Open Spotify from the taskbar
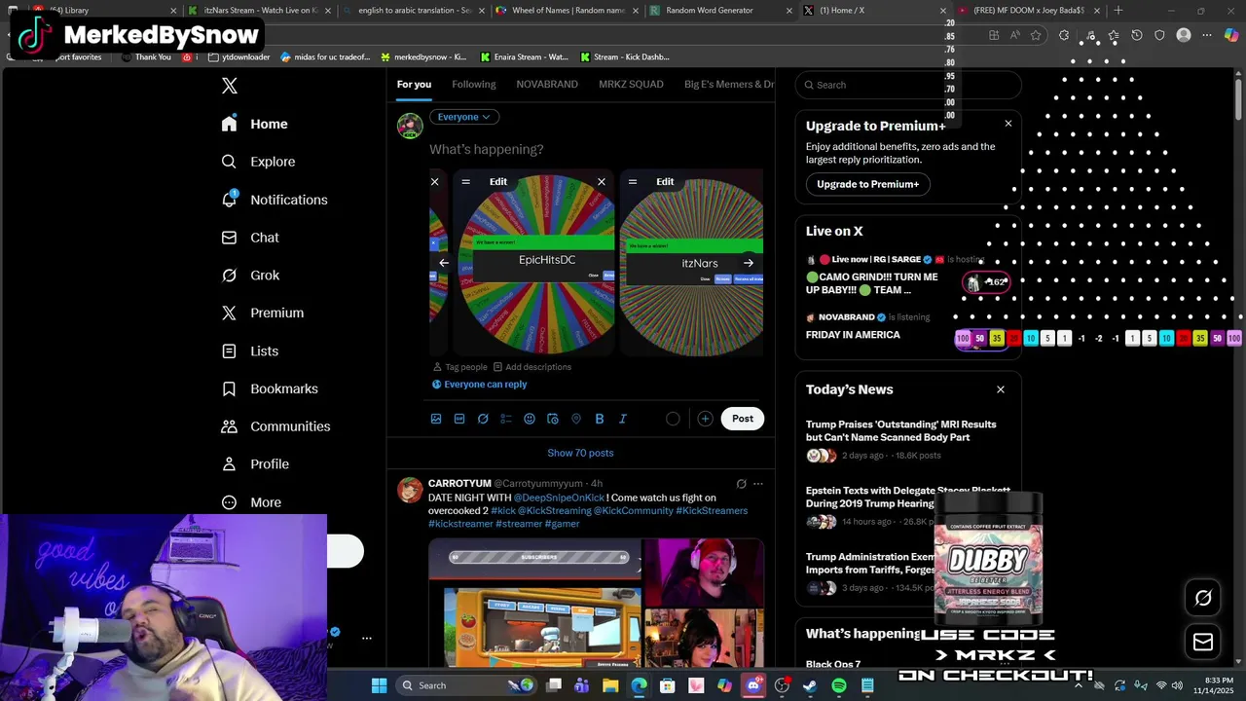Viewport: 1246px width, 701px height. pyautogui.click(x=839, y=685)
